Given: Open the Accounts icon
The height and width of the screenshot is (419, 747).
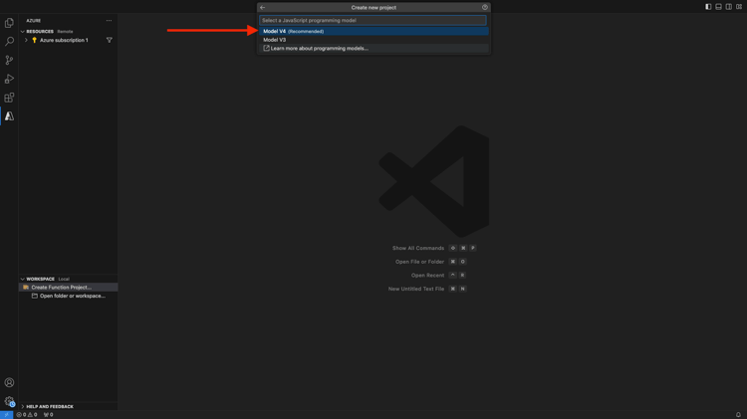Looking at the screenshot, I should tap(9, 382).
